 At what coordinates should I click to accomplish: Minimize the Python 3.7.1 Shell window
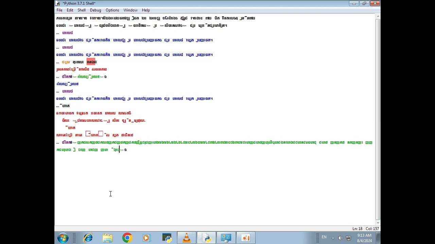354,3
